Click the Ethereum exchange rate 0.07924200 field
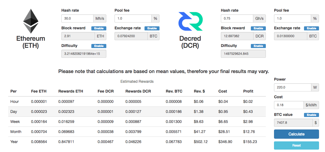This screenshot has height=152, width=325. point(131,36)
